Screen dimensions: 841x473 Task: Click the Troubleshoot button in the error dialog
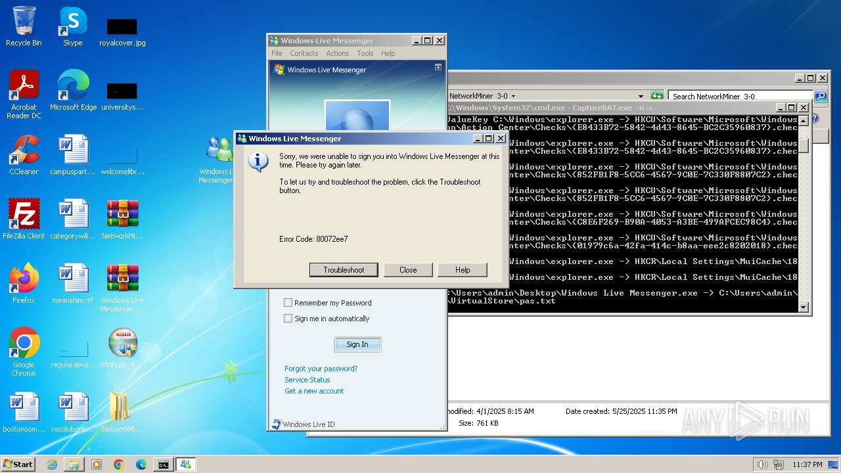click(344, 270)
